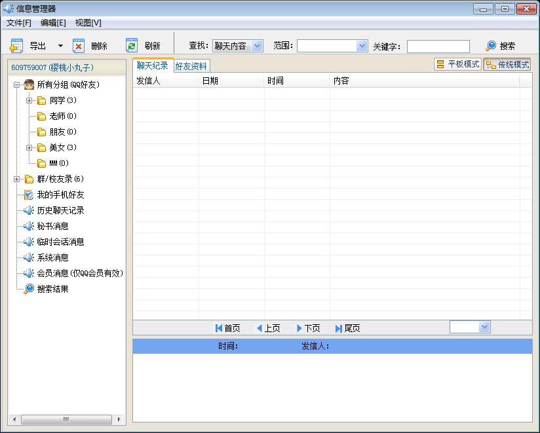Sort by 时间 column header
Screen dimensions: 540x433
click(297, 81)
